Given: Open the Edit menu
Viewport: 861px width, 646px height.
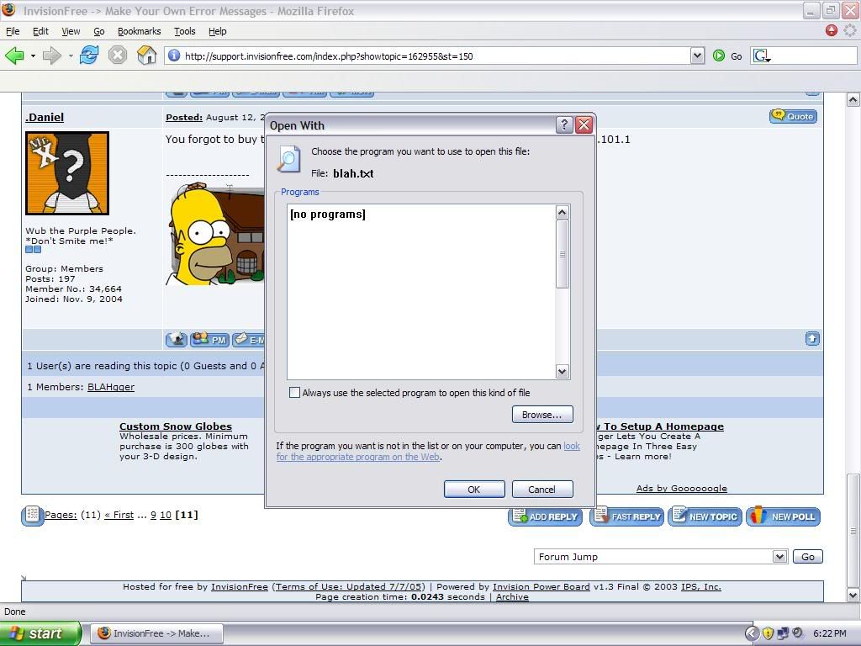Looking at the screenshot, I should (x=40, y=31).
